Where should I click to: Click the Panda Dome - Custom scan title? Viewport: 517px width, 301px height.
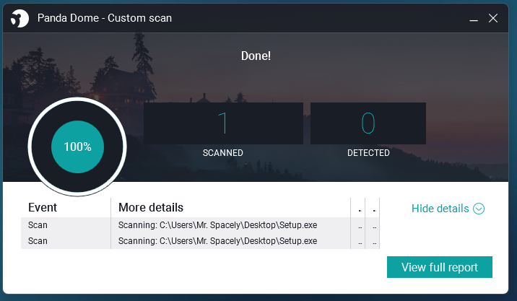(x=105, y=18)
